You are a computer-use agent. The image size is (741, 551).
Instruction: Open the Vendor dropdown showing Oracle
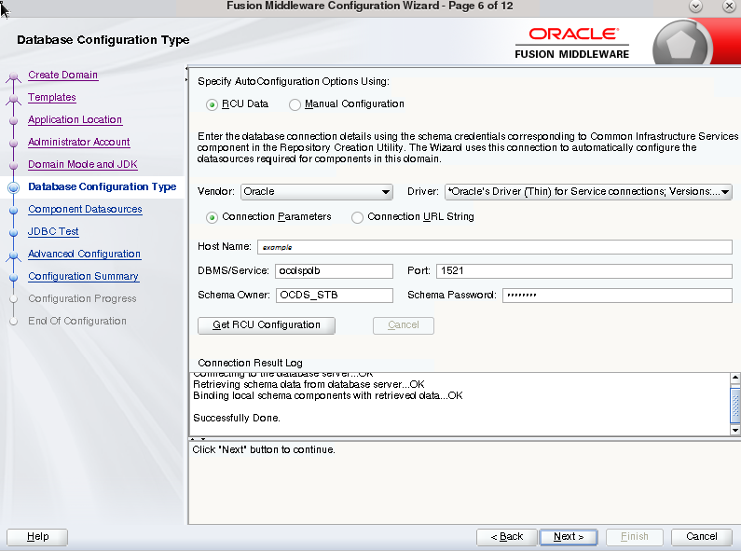[317, 192]
